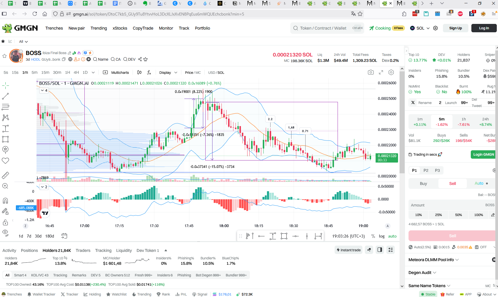This screenshot has width=498, height=297.
Task: Expand Meteora DLMM Pool info section
Action: 434,260
